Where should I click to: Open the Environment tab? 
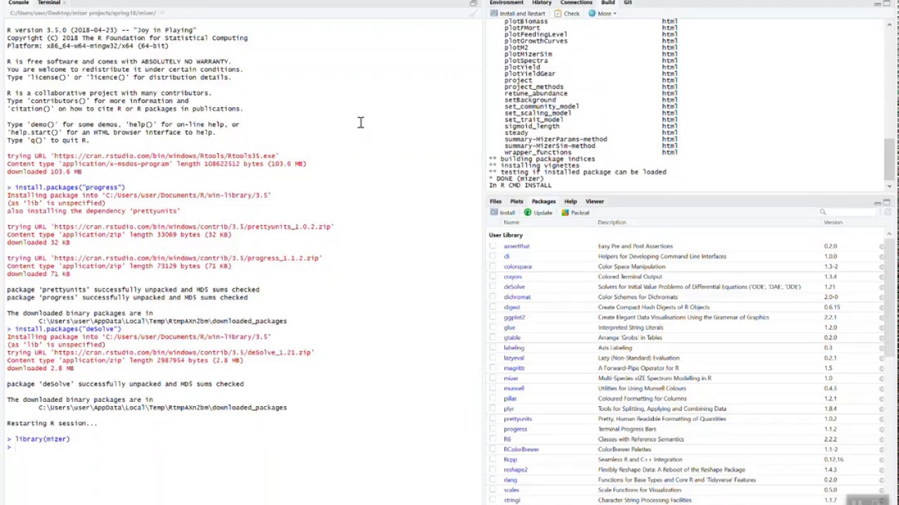[x=506, y=3]
